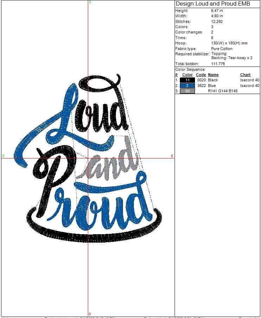261x318 pixels.
Task: Click the green S marker on left edge
Action: [3, 156]
